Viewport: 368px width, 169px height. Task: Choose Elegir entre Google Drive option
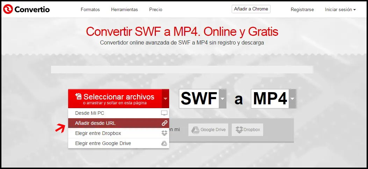click(118, 143)
